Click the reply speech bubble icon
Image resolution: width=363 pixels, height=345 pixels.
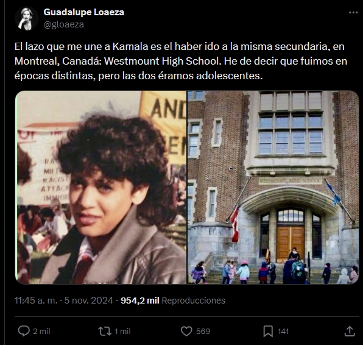[x=24, y=331]
